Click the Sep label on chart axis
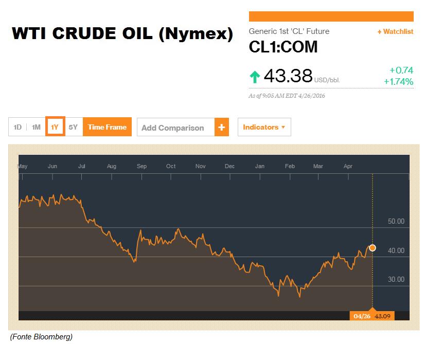The height and width of the screenshot is (344, 425). 141,166
